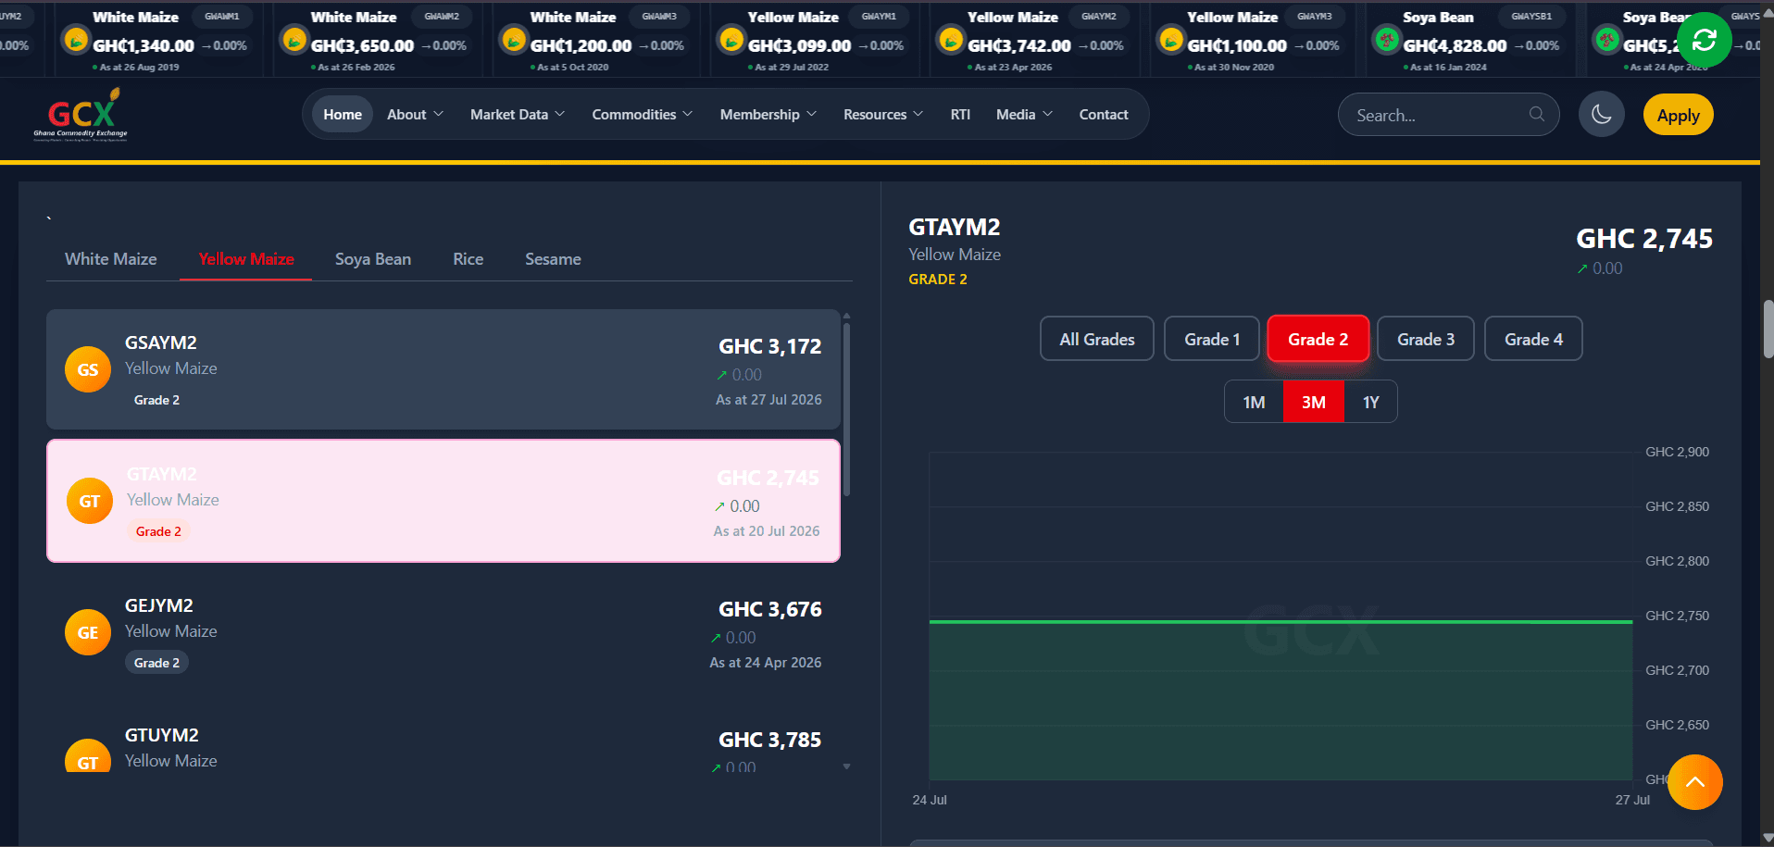Click 'As at 27 Jul 2026' date text
Viewport: 1774px width, 847px height.
coord(768,400)
